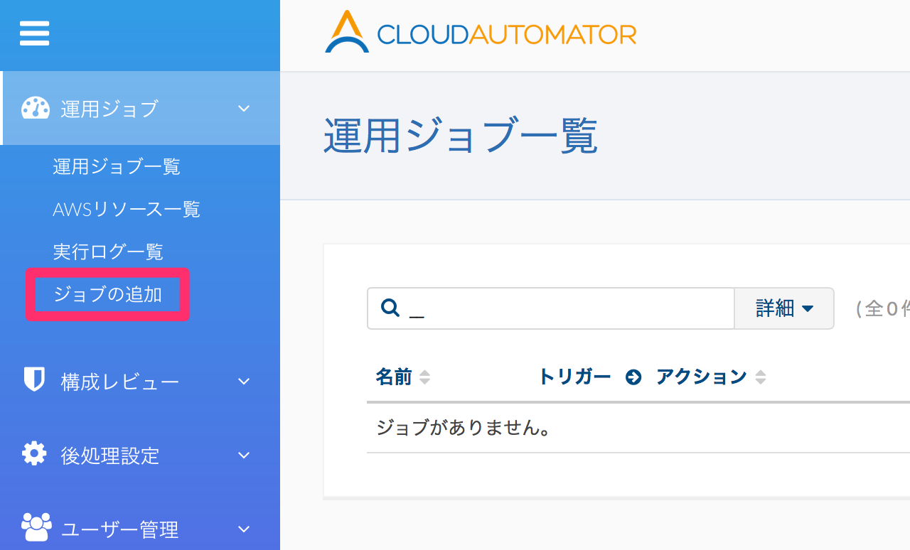Click the ユーザー管理 users icon

(36, 527)
